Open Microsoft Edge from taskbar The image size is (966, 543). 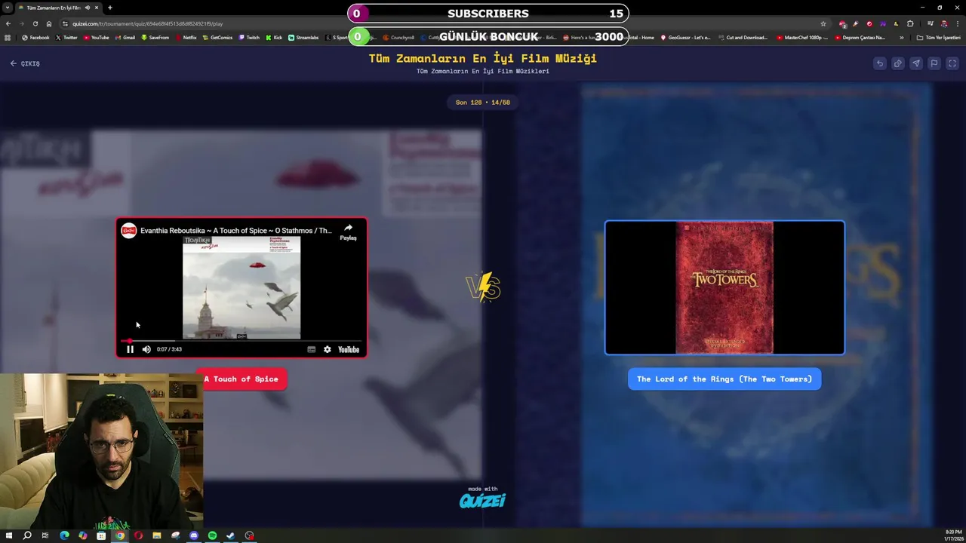(x=64, y=535)
